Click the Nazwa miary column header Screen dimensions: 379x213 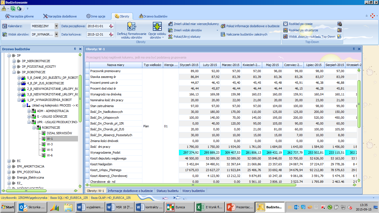(116, 65)
